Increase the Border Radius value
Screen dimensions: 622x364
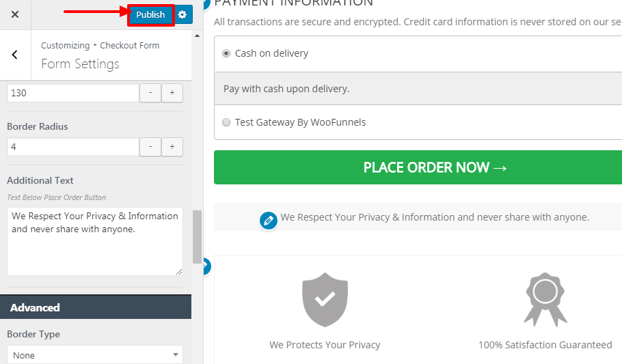(172, 147)
